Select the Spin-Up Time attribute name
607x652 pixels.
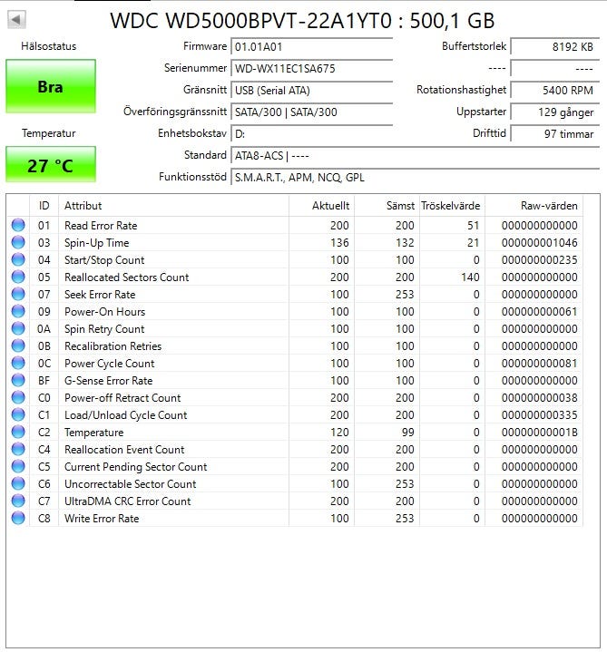(x=96, y=243)
